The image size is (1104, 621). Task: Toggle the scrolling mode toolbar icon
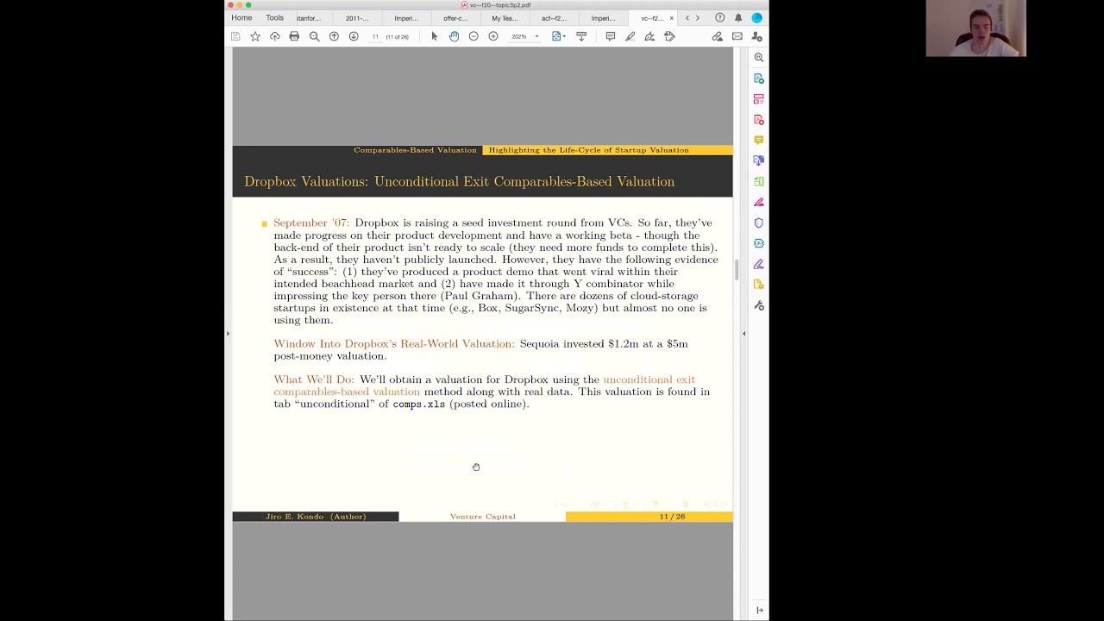click(x=581, y=36)
